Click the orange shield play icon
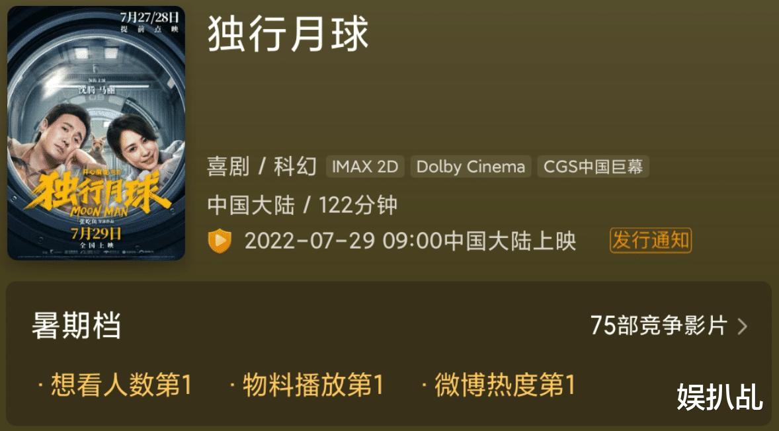 [220, 241]
